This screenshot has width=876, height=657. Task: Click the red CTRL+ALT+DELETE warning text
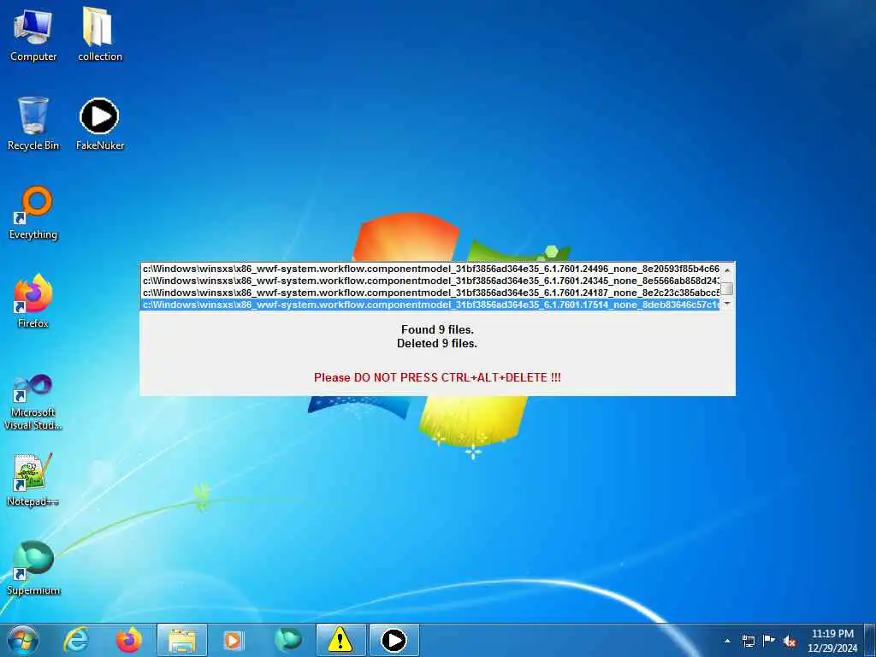pos(437,377)
